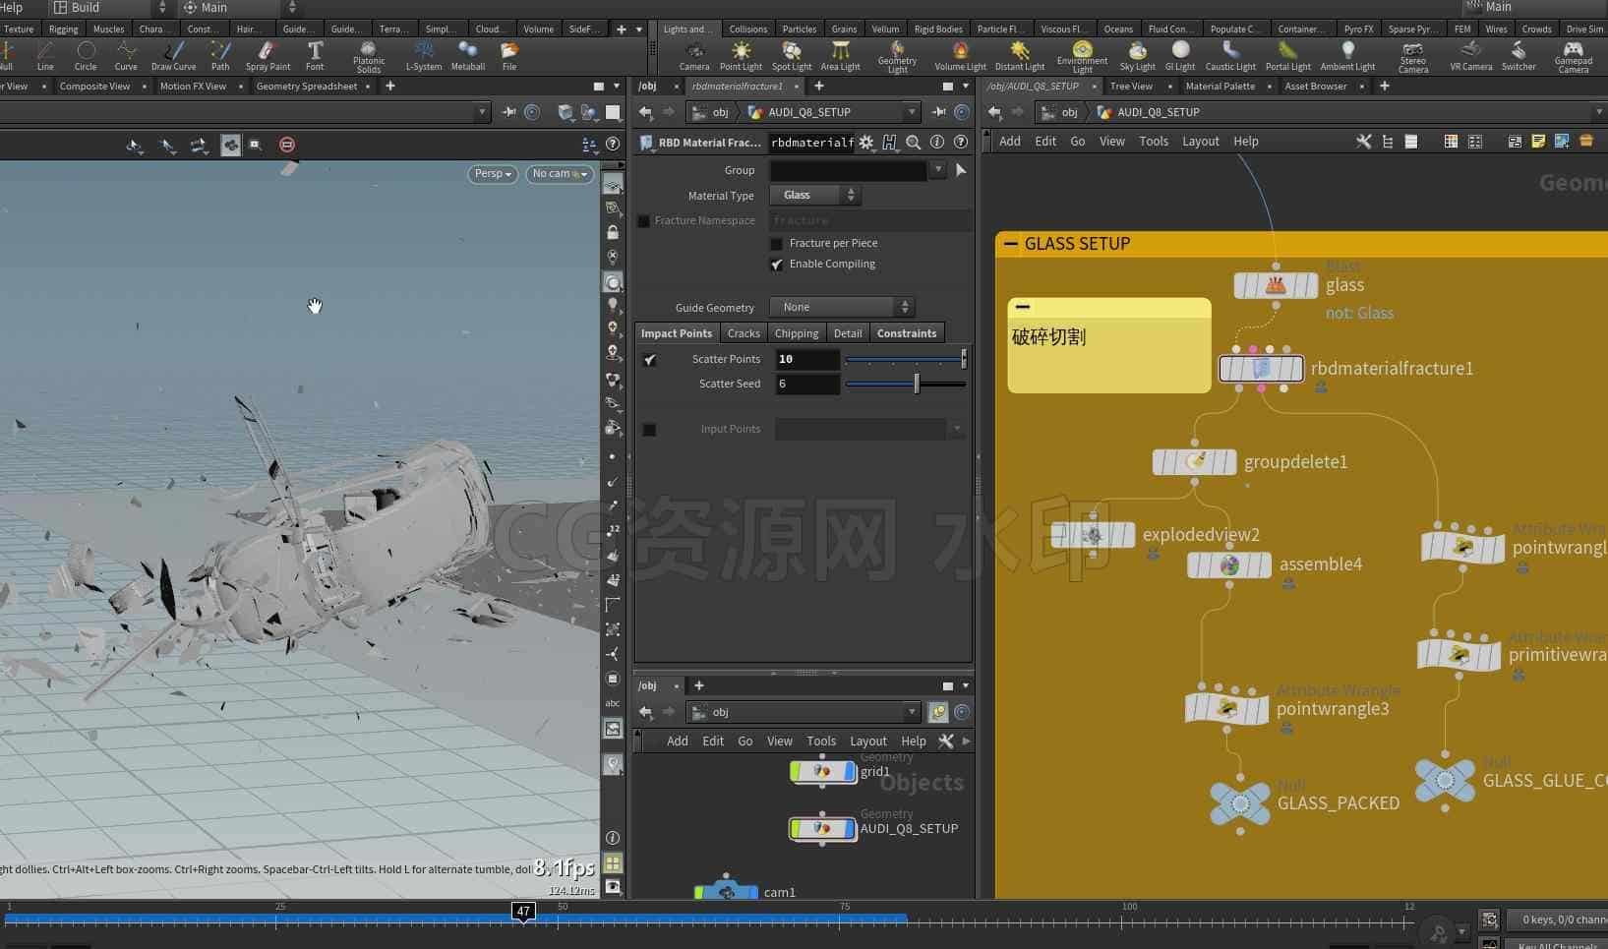Switch to the Chipping tab
The height and width of the screenshot is (949, 1608).
point(797,333)
